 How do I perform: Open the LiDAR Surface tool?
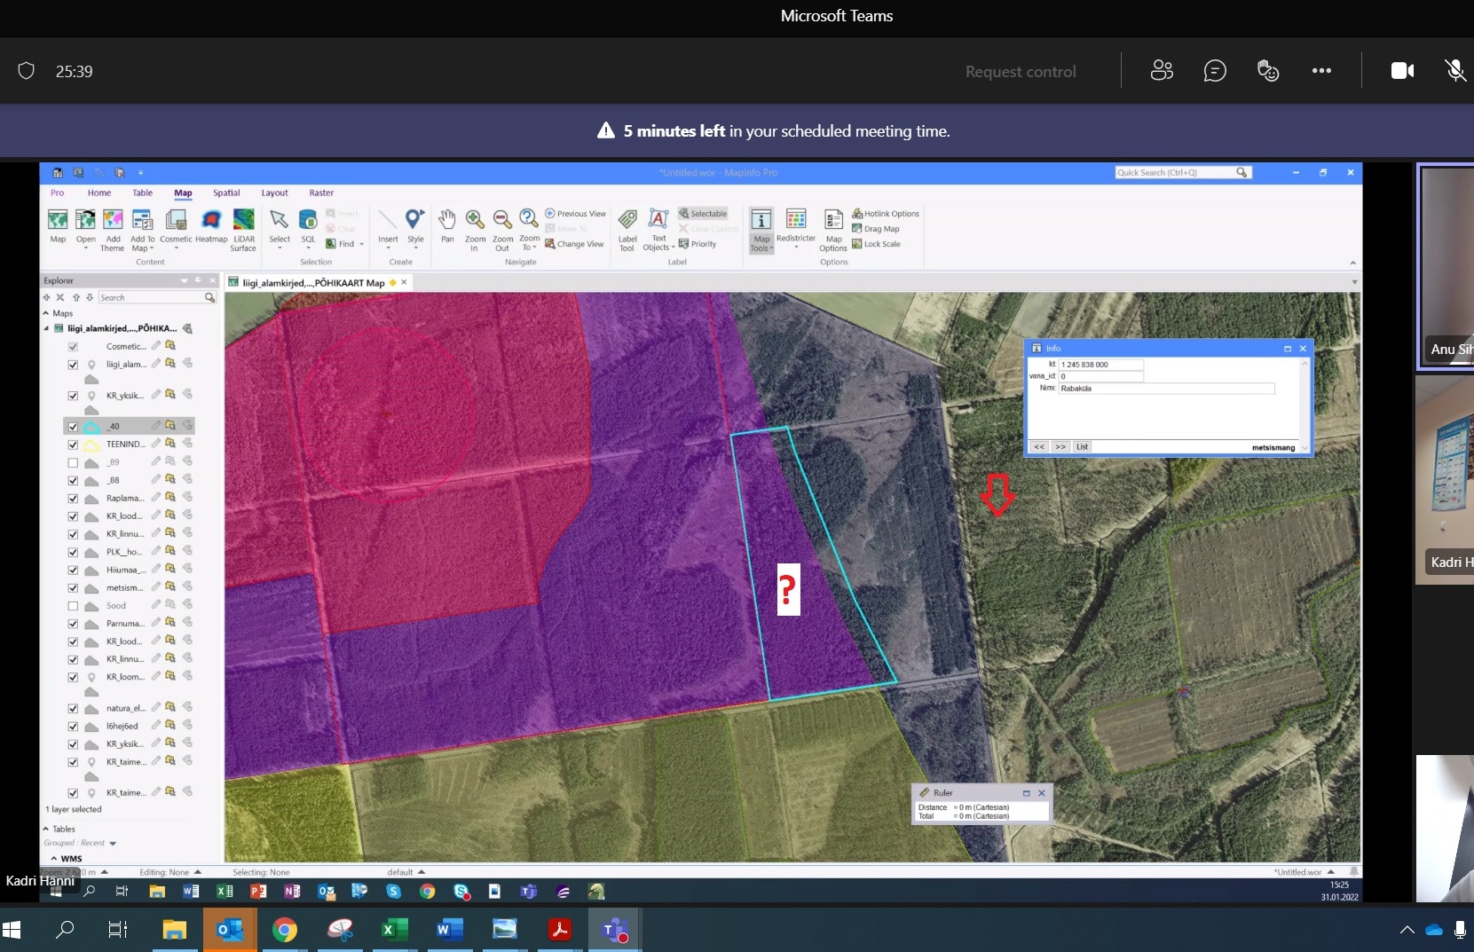click(243, 230)
